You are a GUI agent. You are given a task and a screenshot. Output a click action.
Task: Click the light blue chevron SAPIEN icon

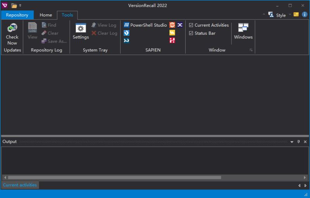pyautogui.click(x=127, y=33)
